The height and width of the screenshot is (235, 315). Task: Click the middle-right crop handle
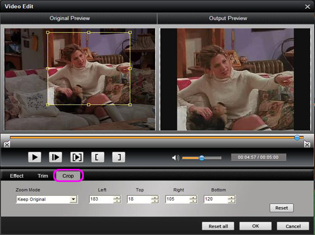tap(130, 68)
